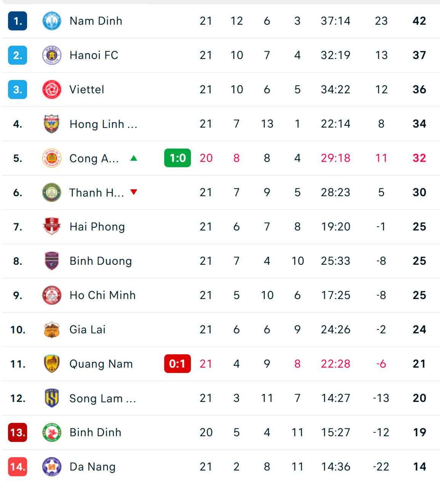Click the Nam Dinh club crest
Viewport: 440px width, 482px height.
[51, 21]
